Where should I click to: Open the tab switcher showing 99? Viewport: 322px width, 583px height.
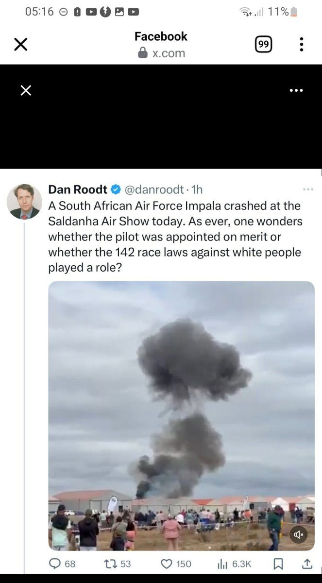click(263, 45)
